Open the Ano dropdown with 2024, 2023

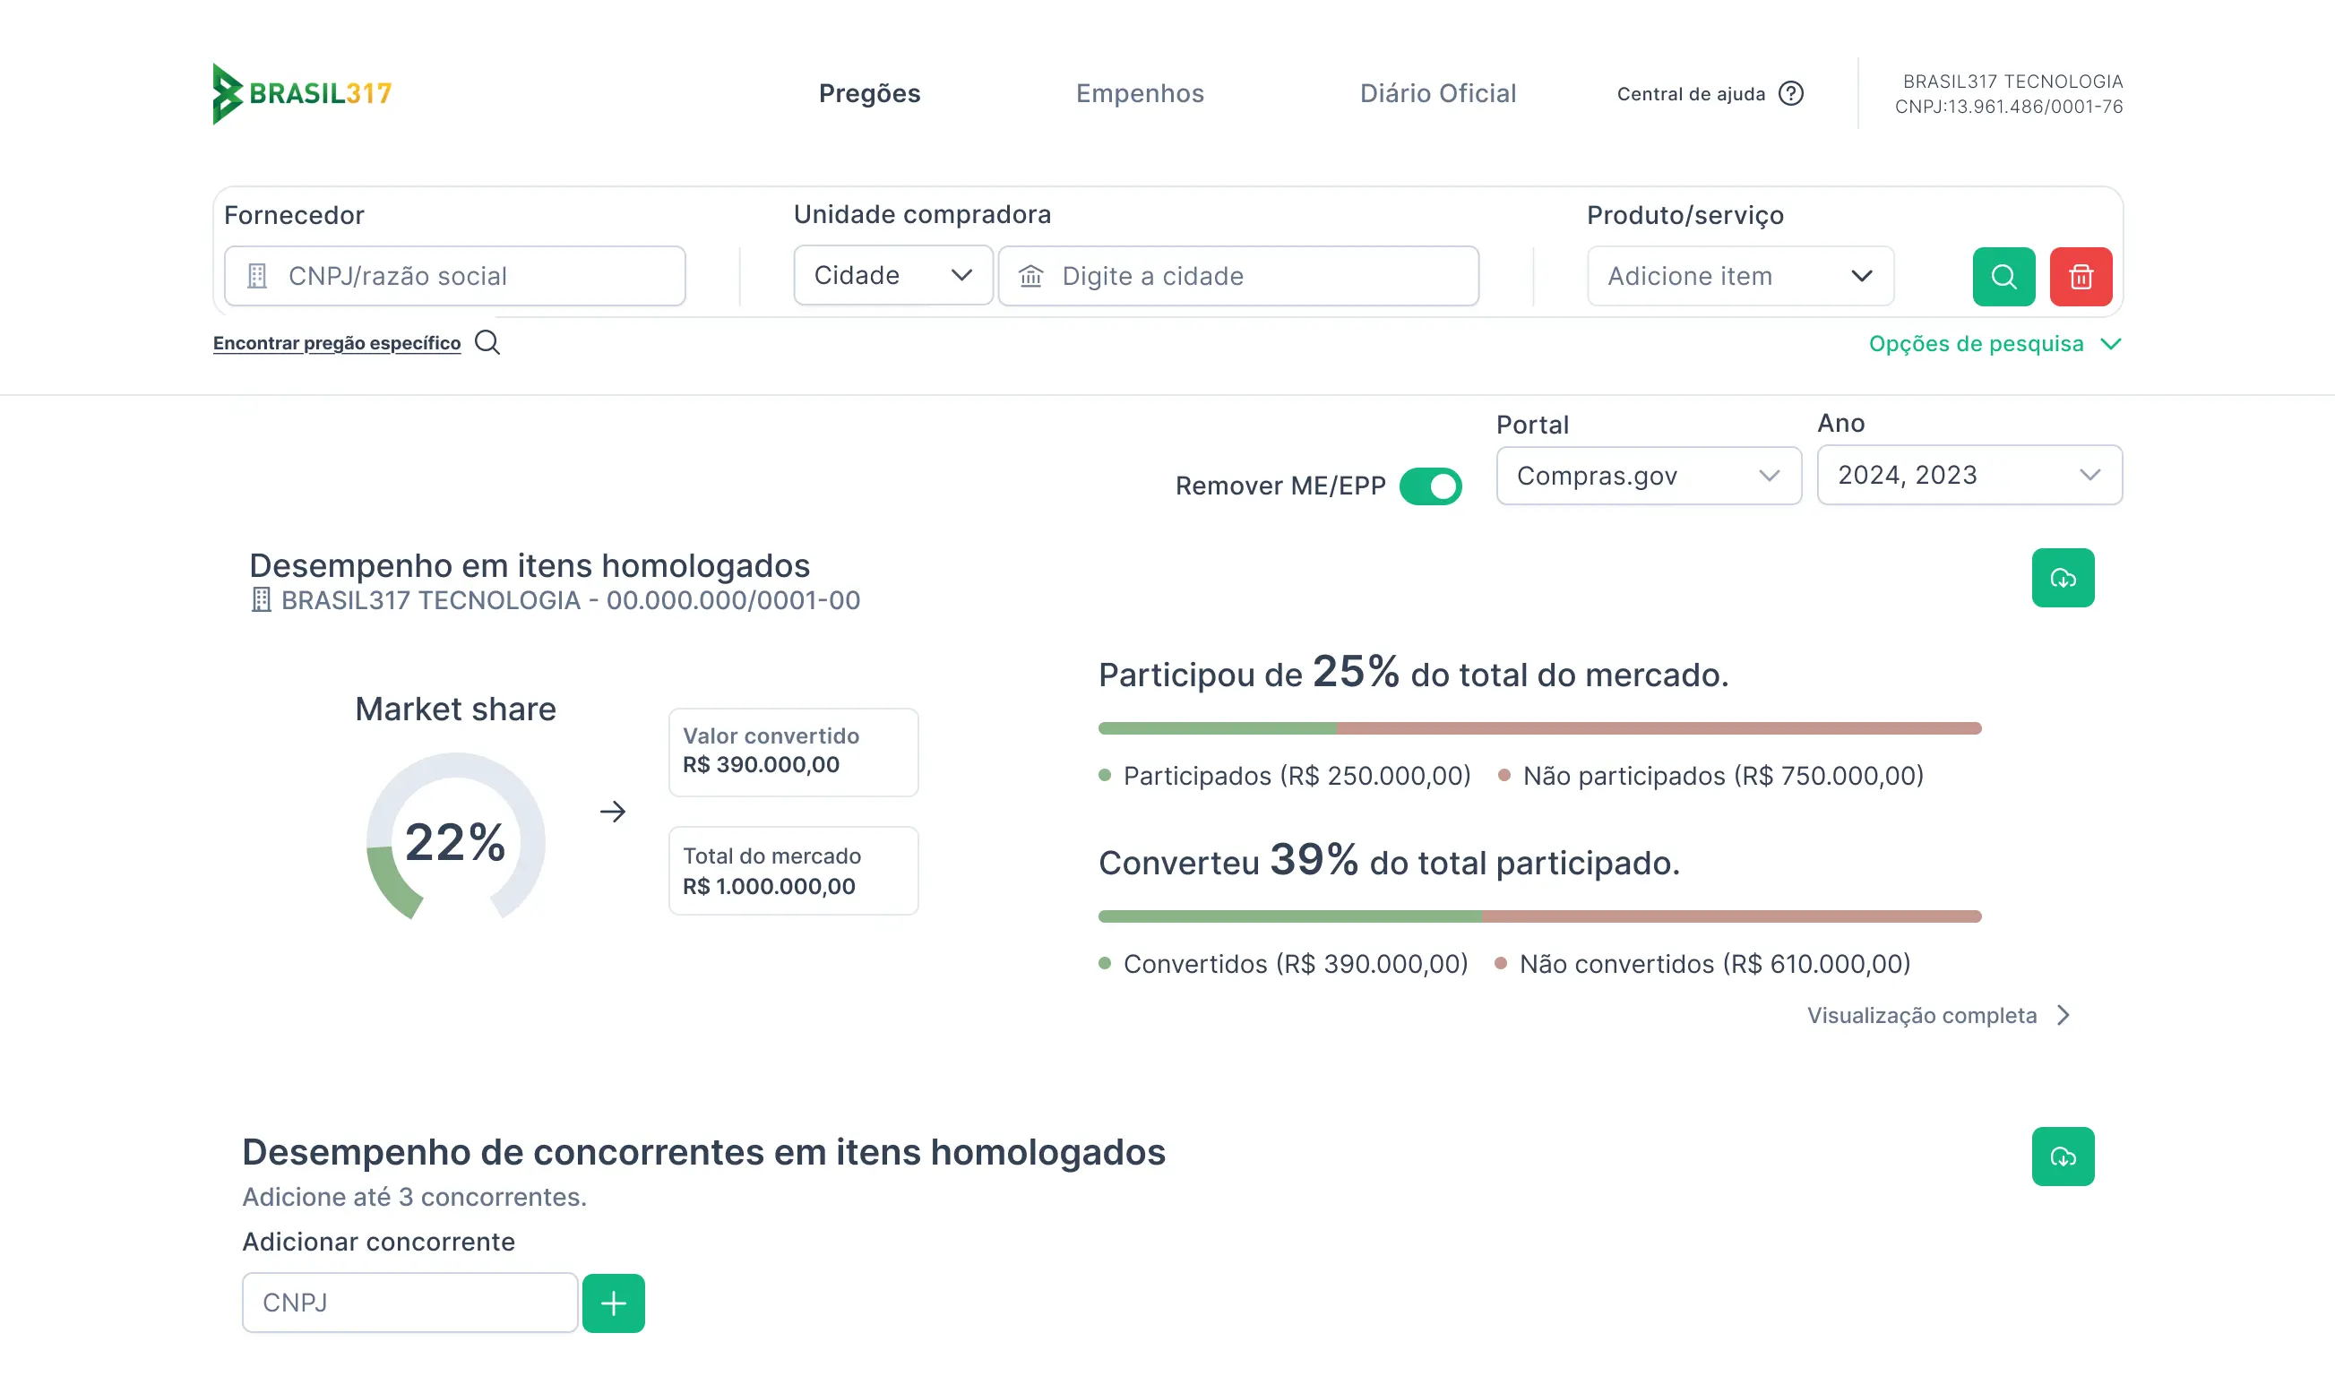(x=1968, y=475)
